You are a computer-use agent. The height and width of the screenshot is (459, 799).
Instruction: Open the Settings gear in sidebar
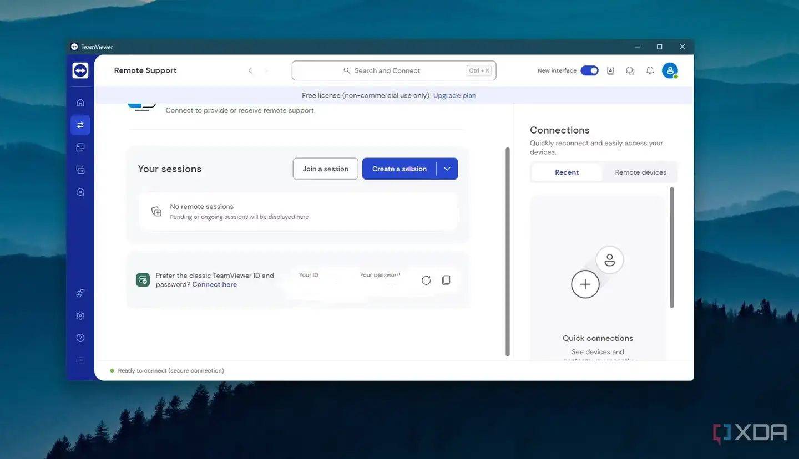pos(80,315)
